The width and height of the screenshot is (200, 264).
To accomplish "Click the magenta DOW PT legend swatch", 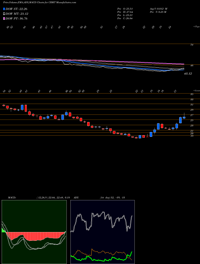I will tap(4, 18).
